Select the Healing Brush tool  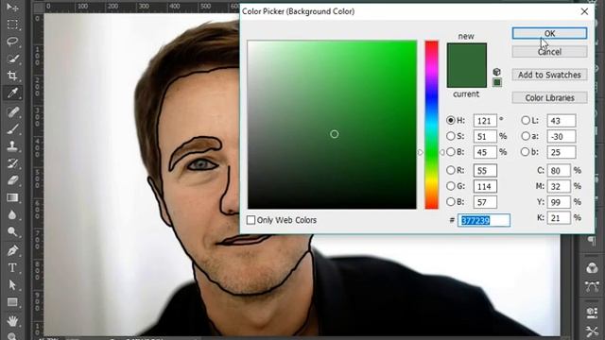point(12,112)
